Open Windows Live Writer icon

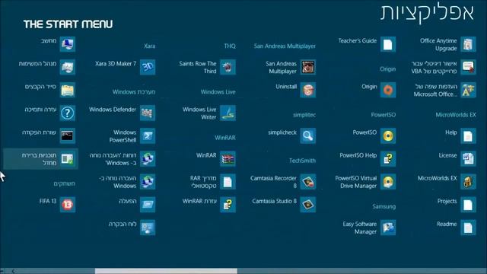(228, 113)
